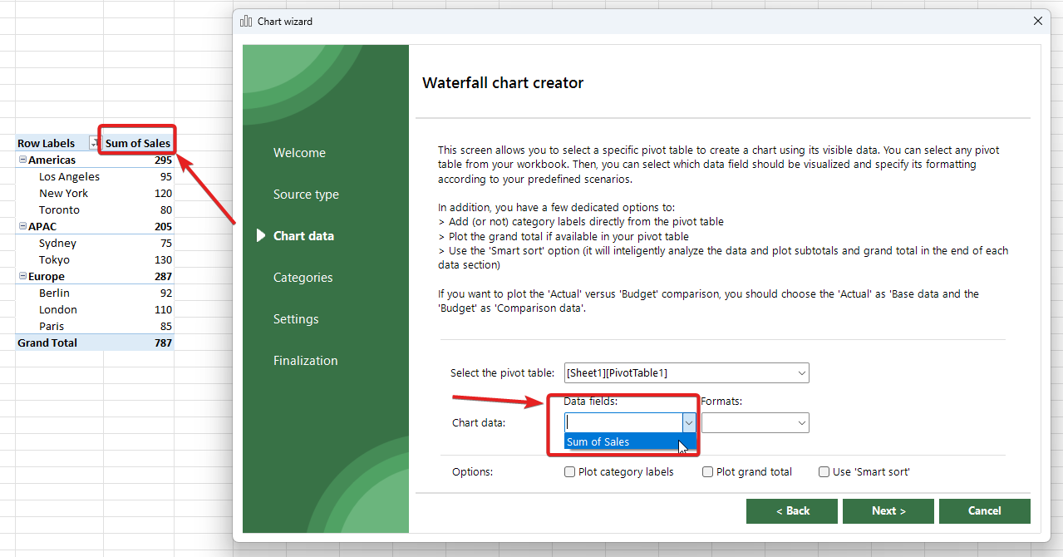
Task: Switch to the Source type step
Action: pyautogui.click(x=306, y=195)
